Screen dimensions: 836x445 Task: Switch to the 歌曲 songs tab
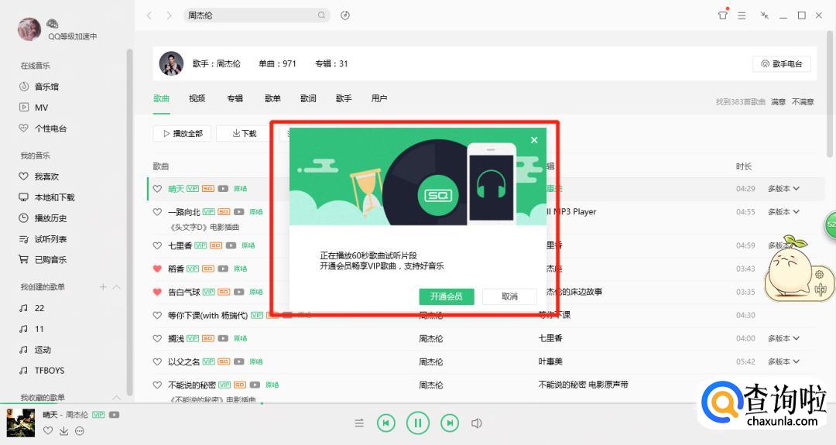click(162, 98)
